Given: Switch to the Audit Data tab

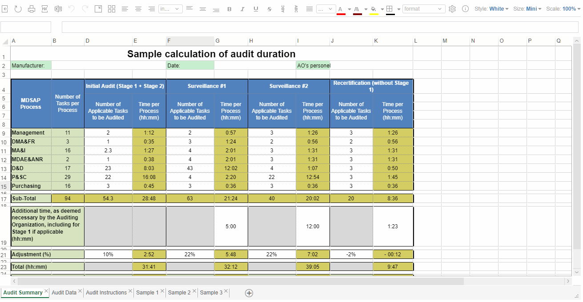Looking at the screenshot, I should point(64,293).
